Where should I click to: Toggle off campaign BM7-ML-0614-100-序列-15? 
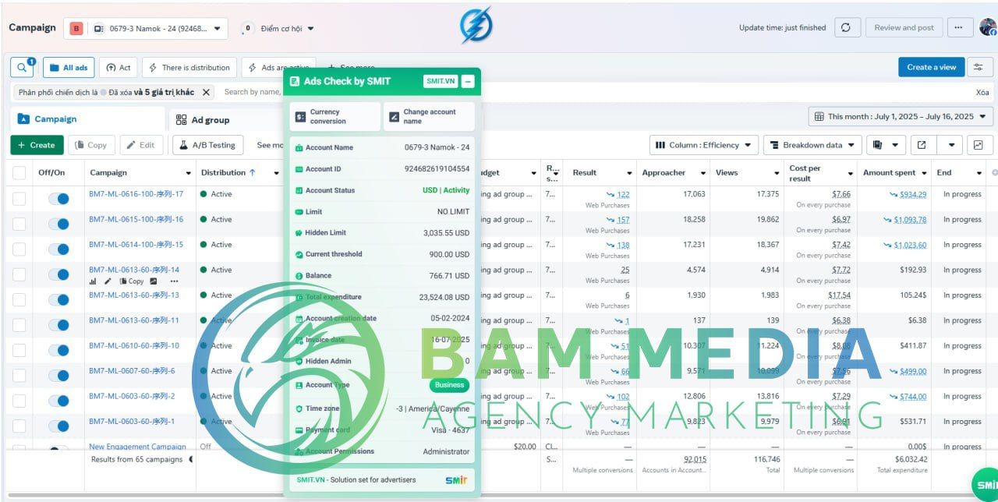(58, 249)
